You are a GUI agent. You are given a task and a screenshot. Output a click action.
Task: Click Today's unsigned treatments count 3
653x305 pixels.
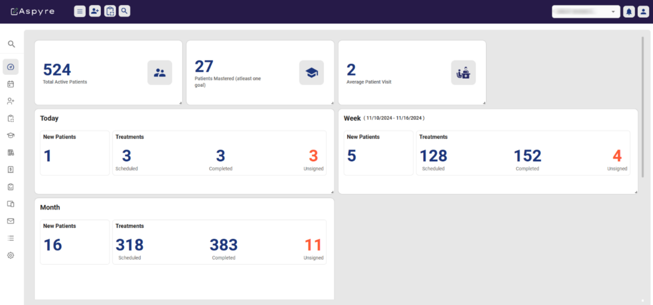pos(313,156)
